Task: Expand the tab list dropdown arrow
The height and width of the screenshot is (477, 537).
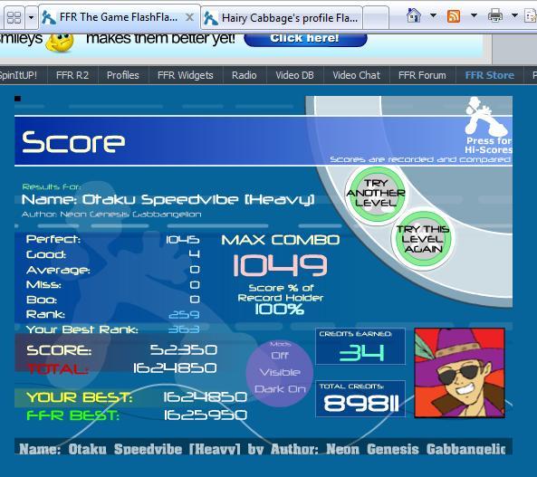Action: [31, 17]
